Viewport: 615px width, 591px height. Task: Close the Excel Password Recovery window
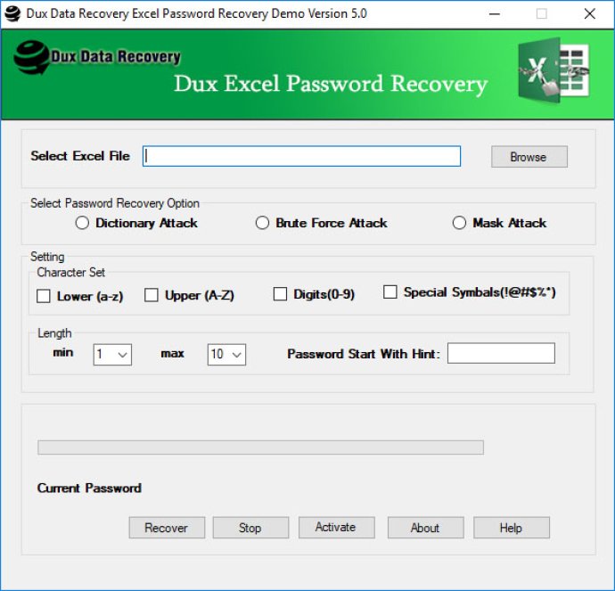(589, 14)
